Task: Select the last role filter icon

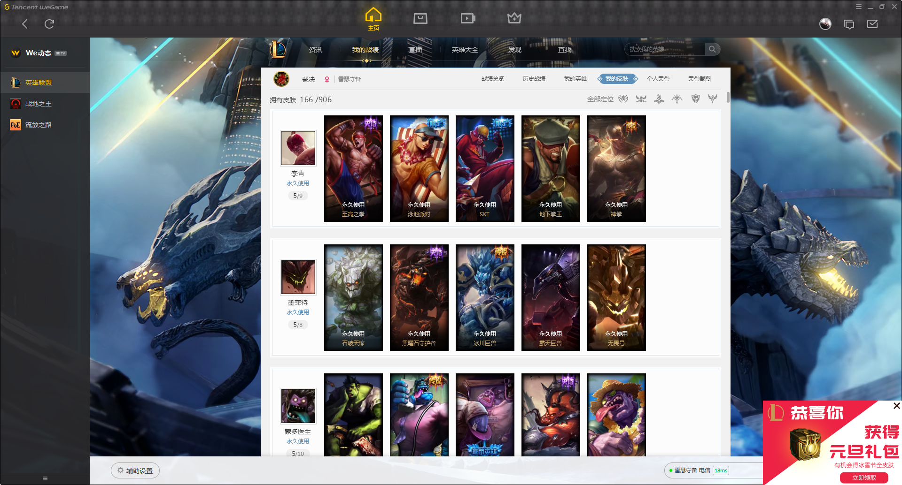Action: coord(713,99)
